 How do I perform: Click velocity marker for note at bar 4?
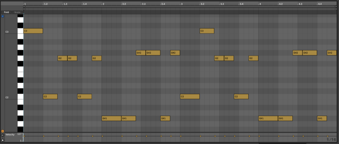pos(259,136)
